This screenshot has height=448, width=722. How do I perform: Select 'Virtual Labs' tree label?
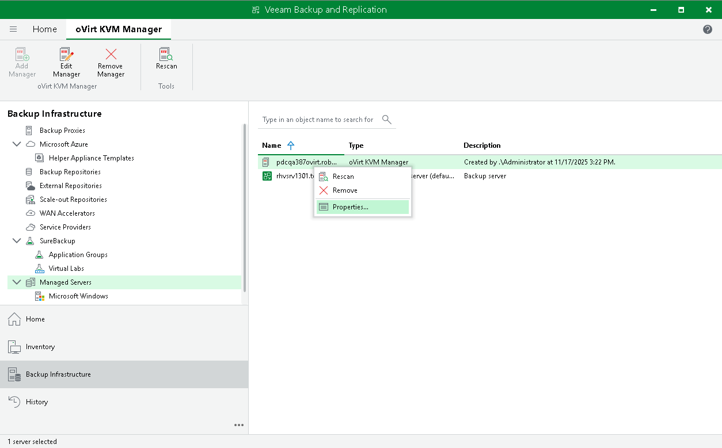[x=66, y=269]
